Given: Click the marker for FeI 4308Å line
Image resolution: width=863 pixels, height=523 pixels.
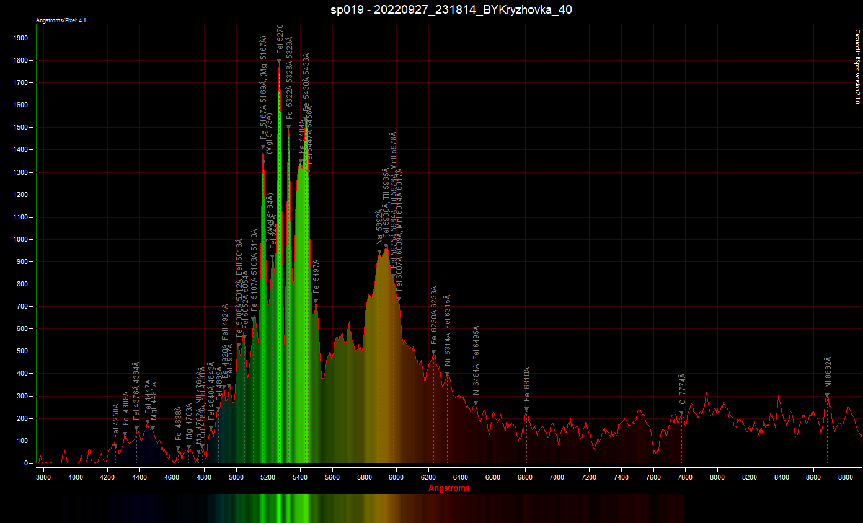Looking at the screenshot, I should 125,434.
